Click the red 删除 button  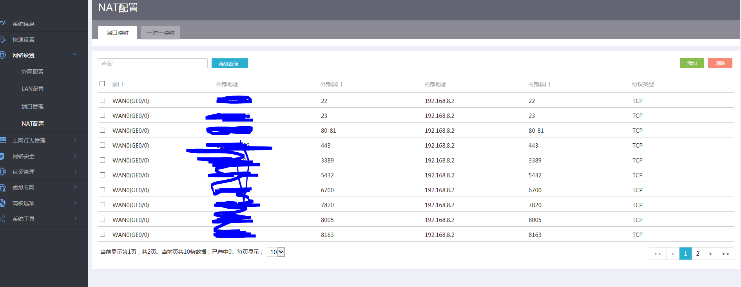[720, 63]
